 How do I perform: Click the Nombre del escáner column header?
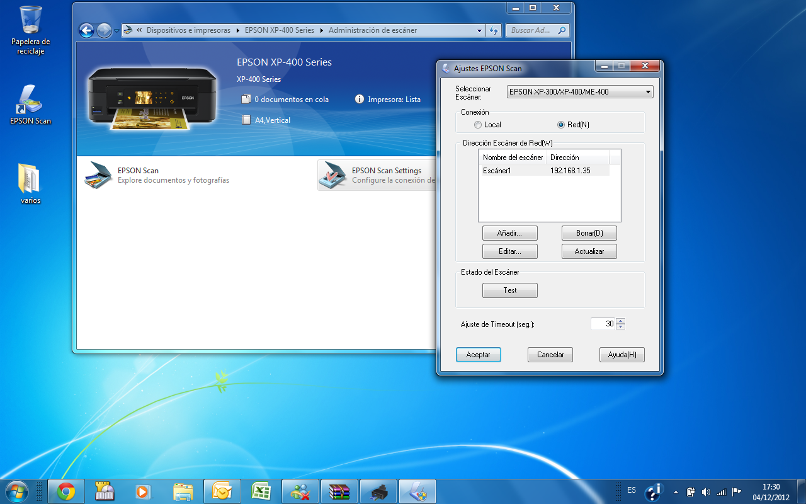coord(513,157)
